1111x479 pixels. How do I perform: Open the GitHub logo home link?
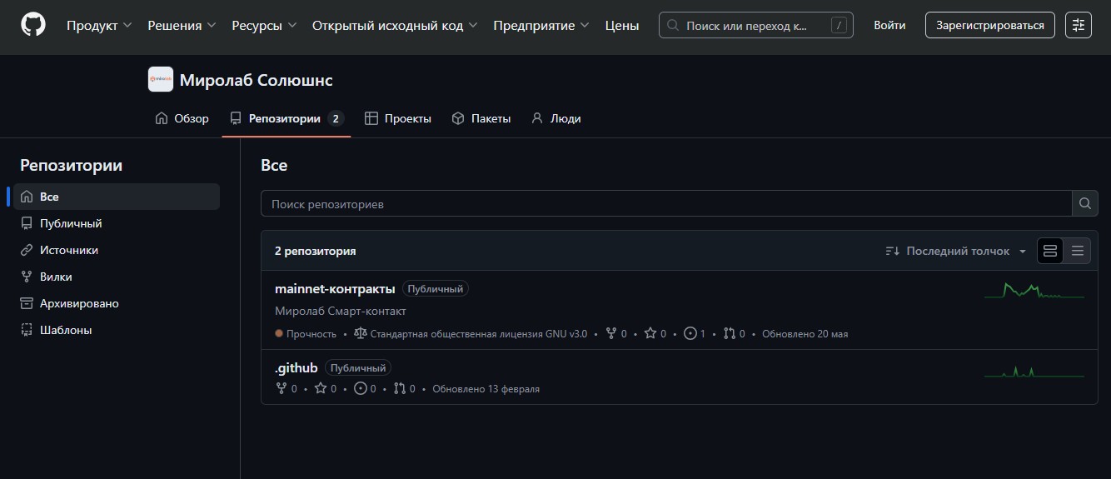click(x=33, y=25)
